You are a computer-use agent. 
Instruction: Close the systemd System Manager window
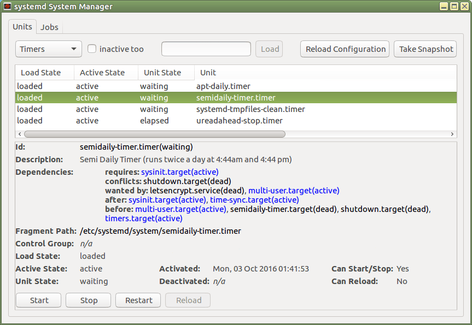464,7
